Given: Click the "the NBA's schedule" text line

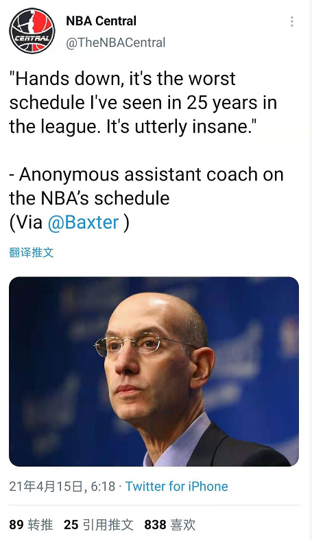Looking at the screenshot, I should tap(89, 198).
